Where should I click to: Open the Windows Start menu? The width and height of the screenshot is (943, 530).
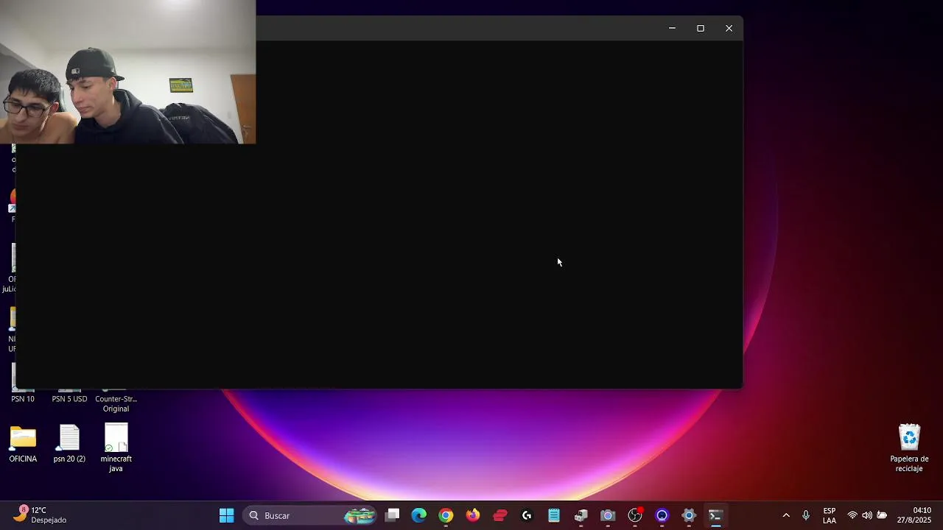pos(226,515)
